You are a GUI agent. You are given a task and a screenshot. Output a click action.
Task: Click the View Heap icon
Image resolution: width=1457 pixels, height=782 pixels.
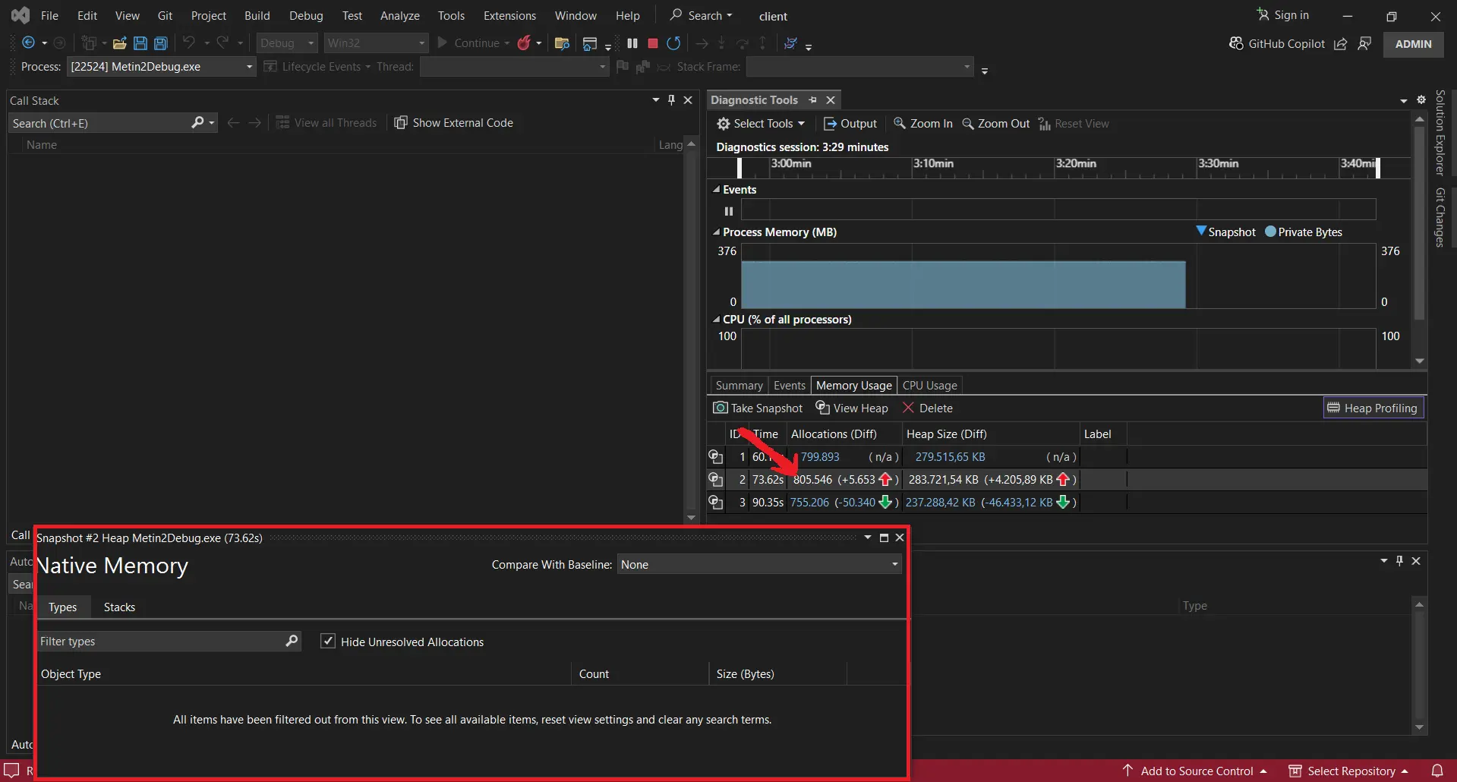[823, 408]
